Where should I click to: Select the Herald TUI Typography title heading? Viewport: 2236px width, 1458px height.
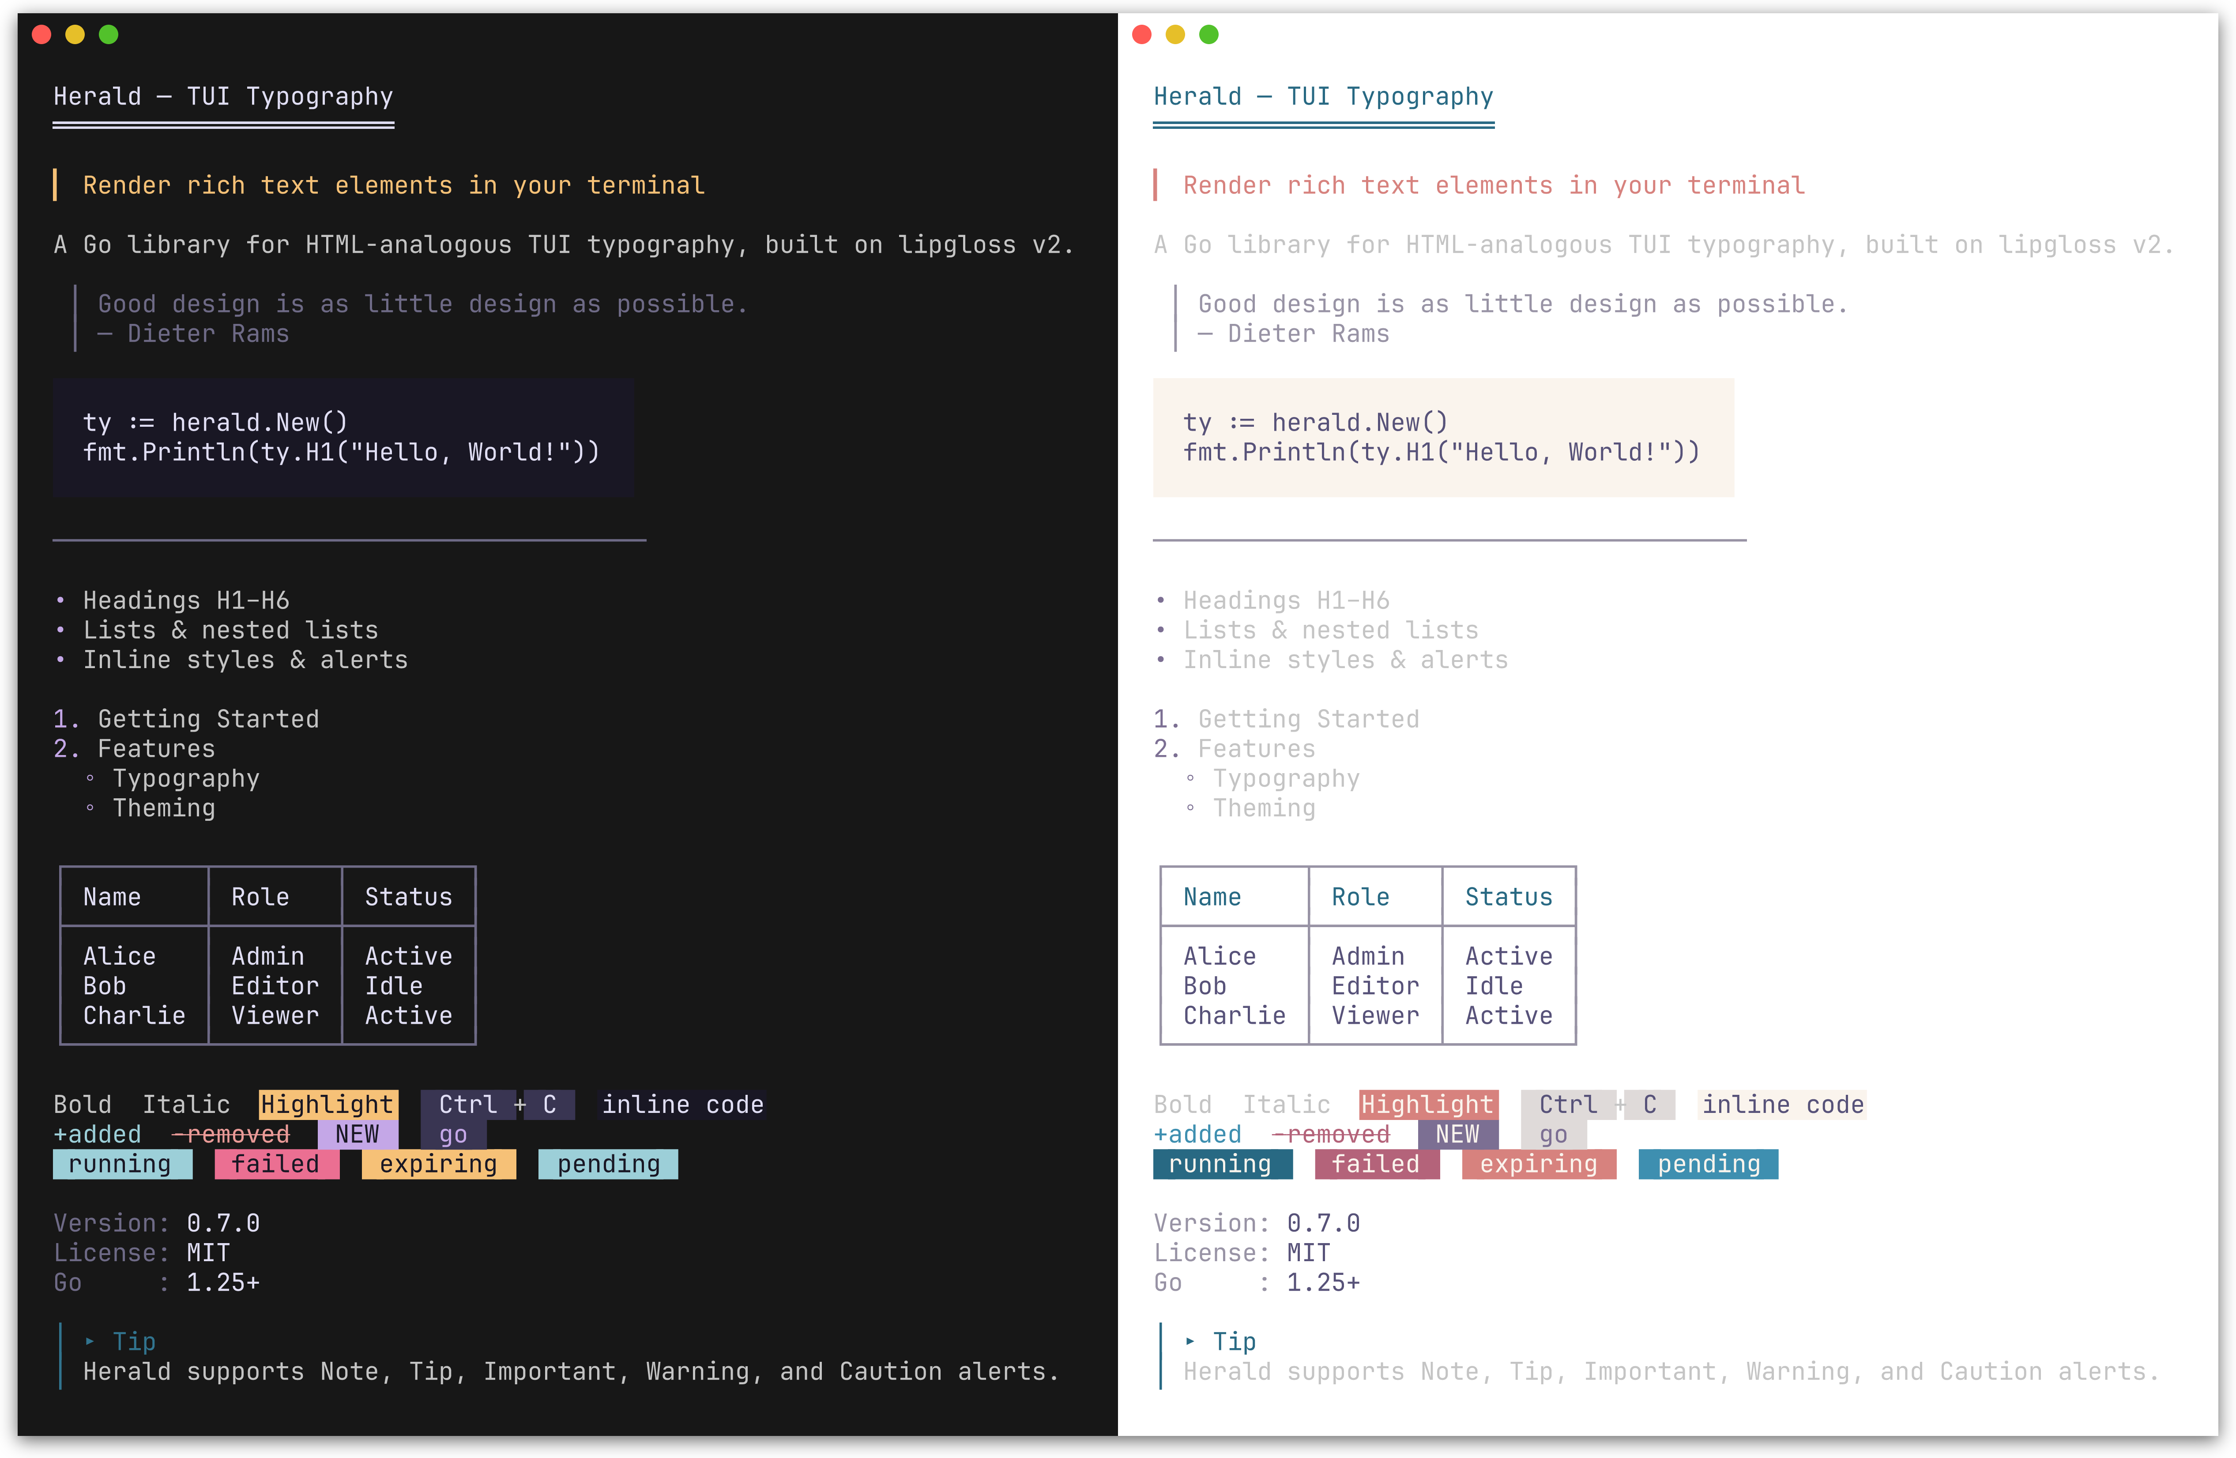pyautogui.click(x=222, y=96)
